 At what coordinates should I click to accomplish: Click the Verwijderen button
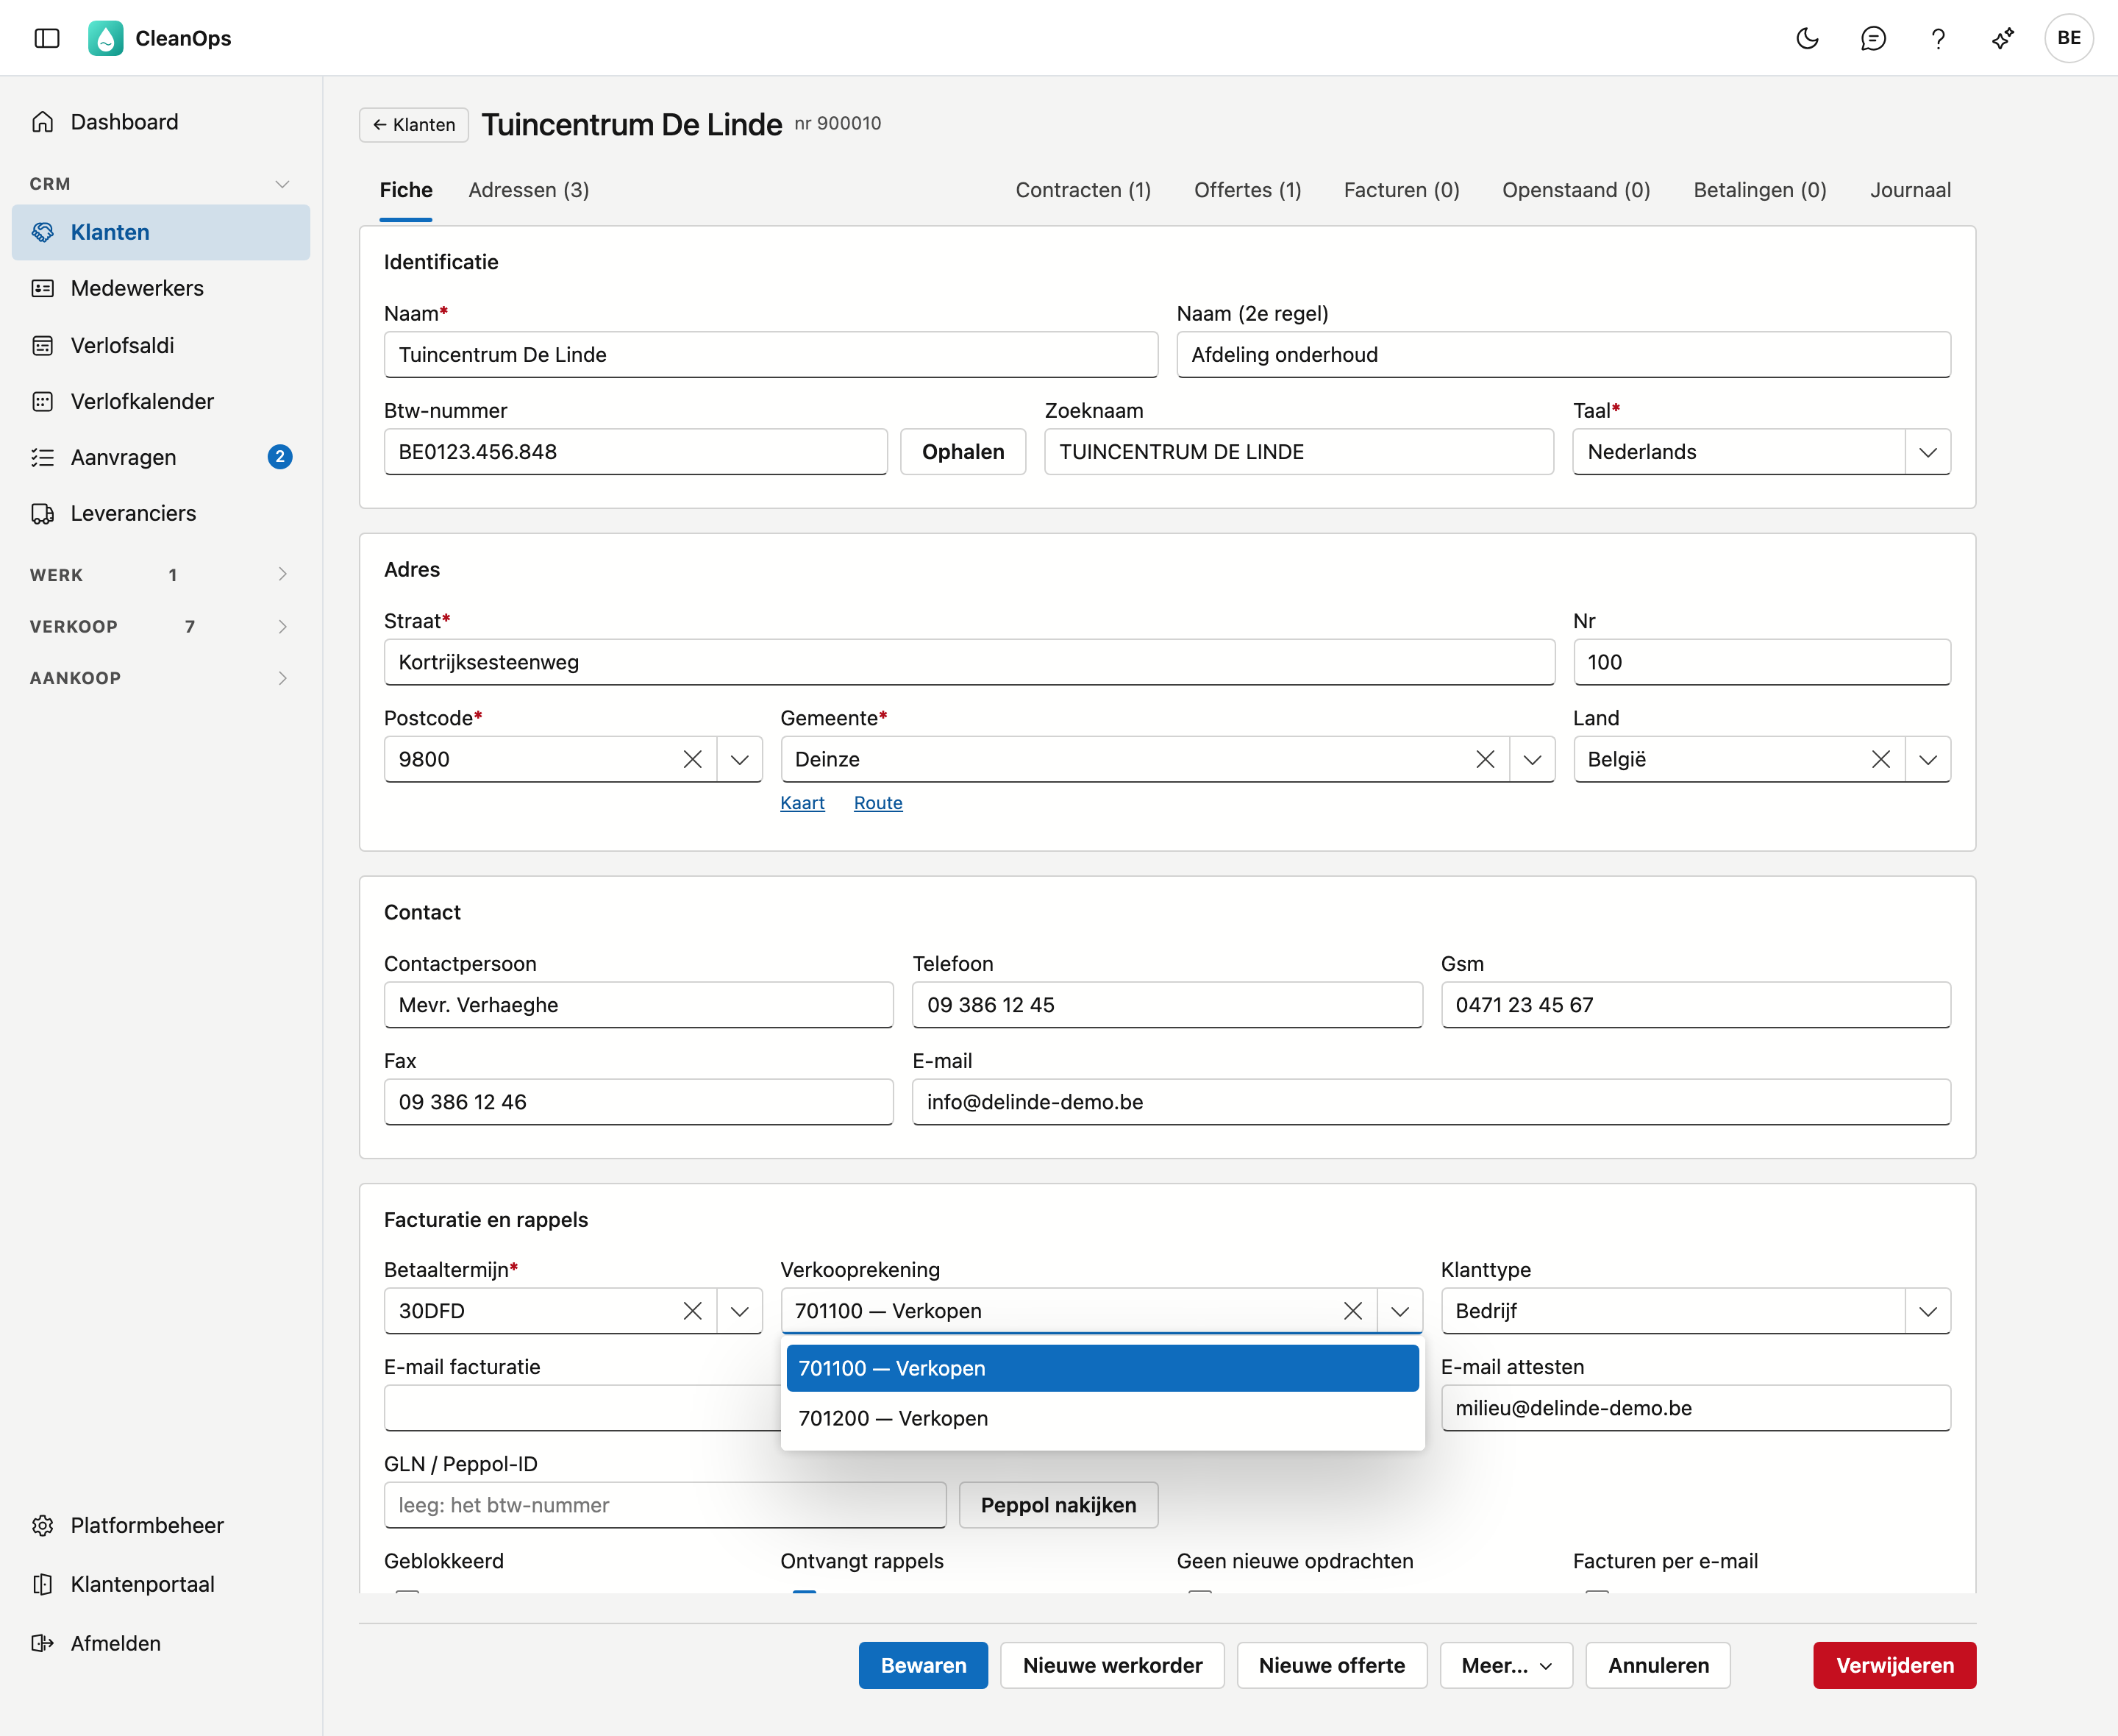1894,1665
